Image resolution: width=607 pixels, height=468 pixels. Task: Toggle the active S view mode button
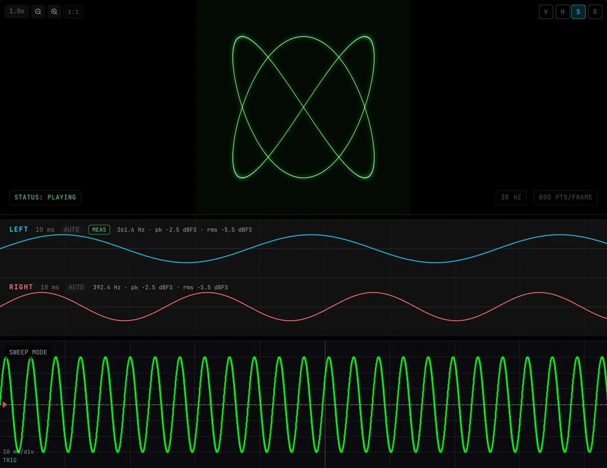579,12
